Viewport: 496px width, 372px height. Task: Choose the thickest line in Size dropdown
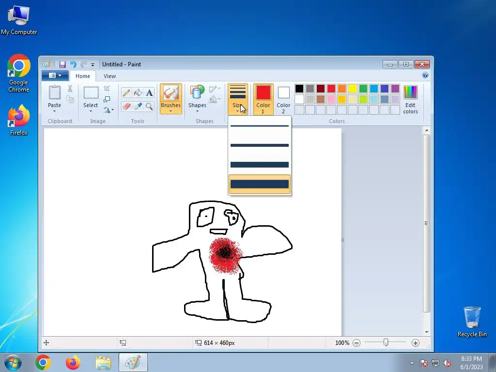tap(260, 184)
